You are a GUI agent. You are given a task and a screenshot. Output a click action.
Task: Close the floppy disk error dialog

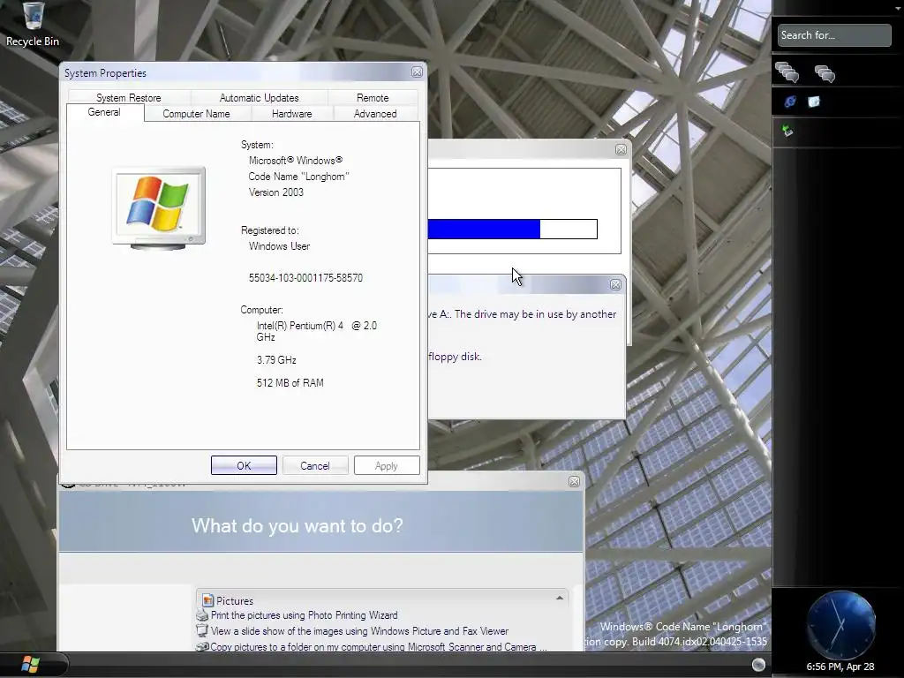[x=615, y=285]
